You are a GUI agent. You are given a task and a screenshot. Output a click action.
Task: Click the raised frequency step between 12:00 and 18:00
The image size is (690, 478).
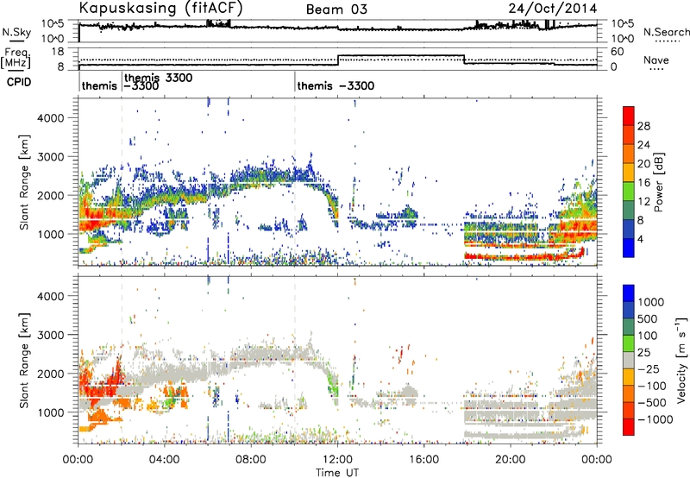pyautogui.click(x=401, y=56)
